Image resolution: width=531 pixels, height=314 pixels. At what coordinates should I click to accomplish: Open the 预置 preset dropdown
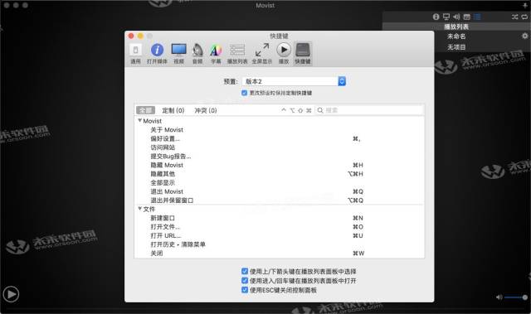click(x=294, y=81)
